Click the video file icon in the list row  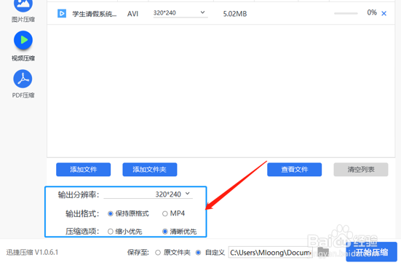click(62, 14)
